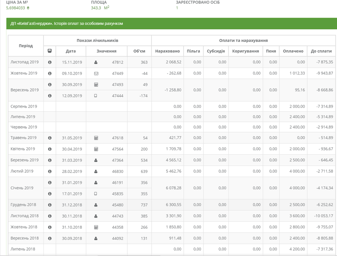Click the info icon for Жовтень 2019
Image resolution: width=337 pixels, height=256 pixels.
pyautogui.click(x=50, y=74)
